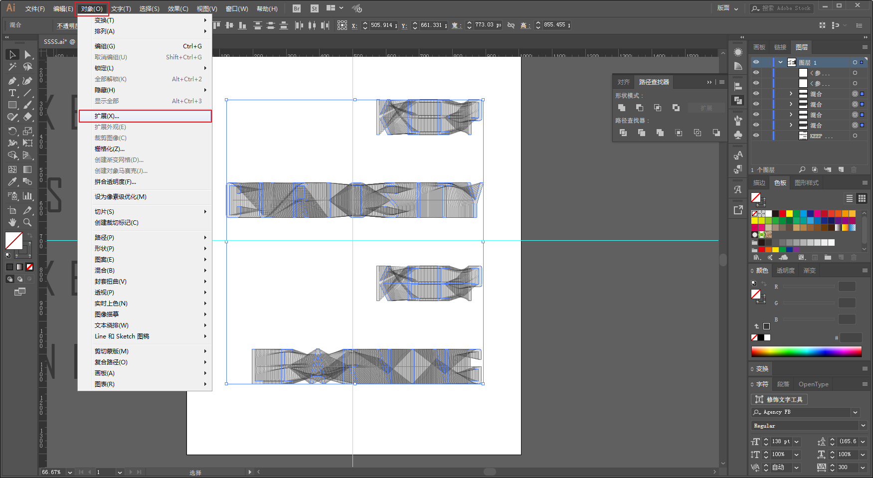Select the Rectangle tool
This screenshot has height=478, width=873.
point(12,105)
